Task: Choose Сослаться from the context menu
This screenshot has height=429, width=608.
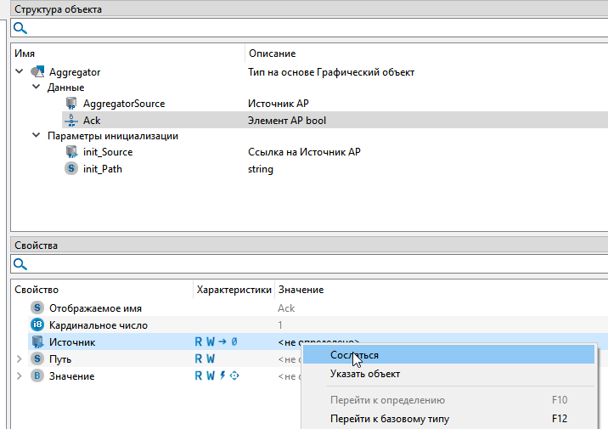Action: [354, 355]
